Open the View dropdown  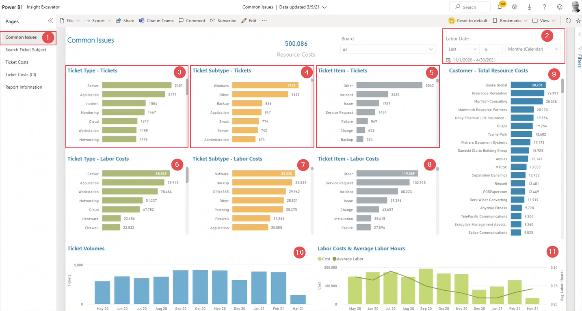click(544, 21)
